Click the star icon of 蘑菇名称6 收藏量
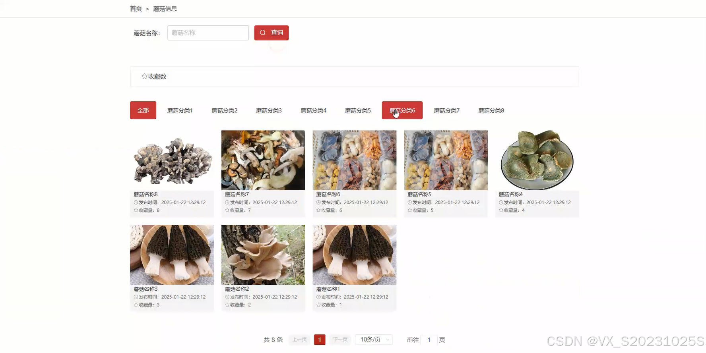The height and width of the screenshot is (353, 706). click(318, 210)
